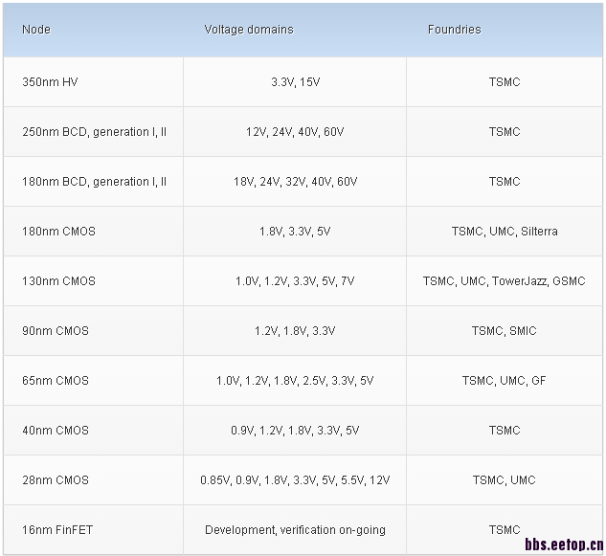Click the 180nm CMOS node cell

58,232
